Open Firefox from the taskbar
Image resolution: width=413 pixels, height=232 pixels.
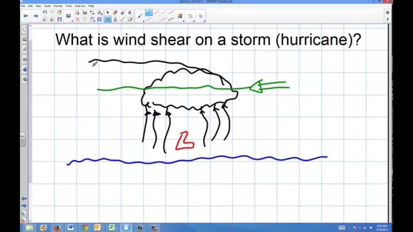pos(57,227)
